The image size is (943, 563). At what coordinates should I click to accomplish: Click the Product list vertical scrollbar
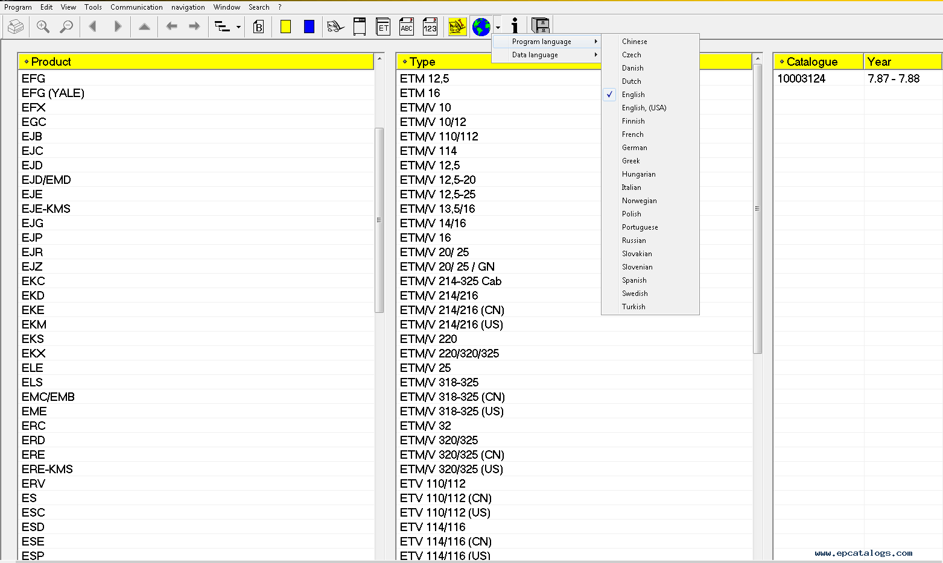(379, 220)
